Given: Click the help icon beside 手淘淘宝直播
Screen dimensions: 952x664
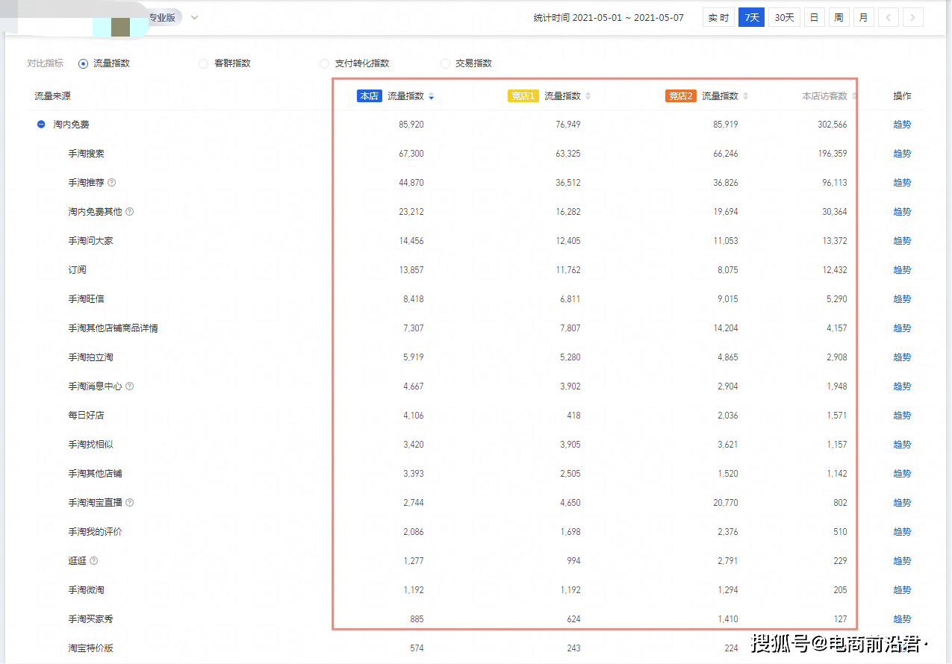Looking at the screenshot, I should (131, 502).
